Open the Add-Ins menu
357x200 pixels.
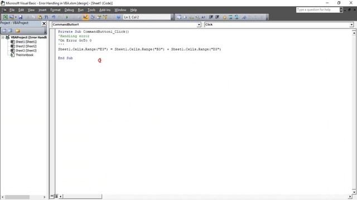(x=105, y=10)
